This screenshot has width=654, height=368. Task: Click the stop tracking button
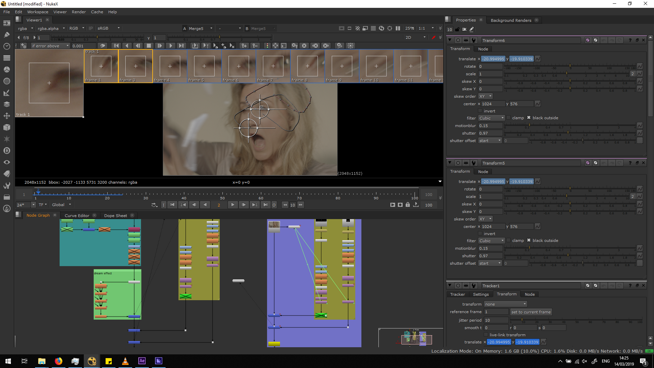point(149,46)
